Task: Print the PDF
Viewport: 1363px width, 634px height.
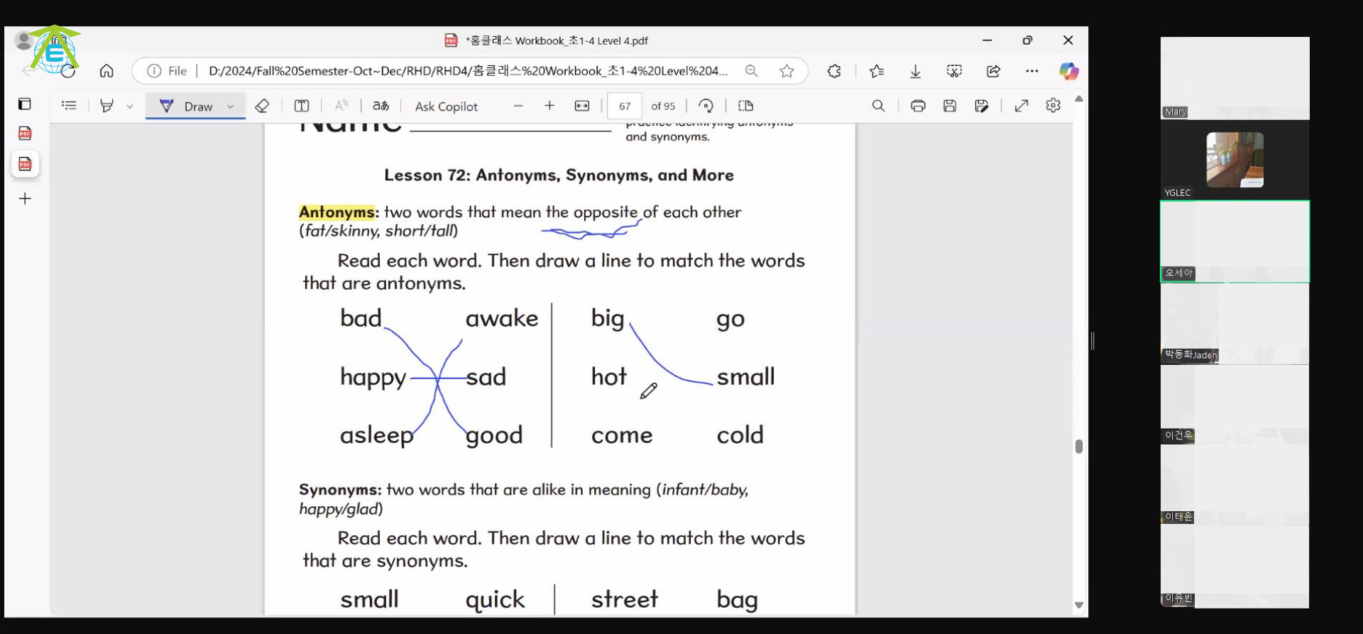Action: [x=918, y=106]
